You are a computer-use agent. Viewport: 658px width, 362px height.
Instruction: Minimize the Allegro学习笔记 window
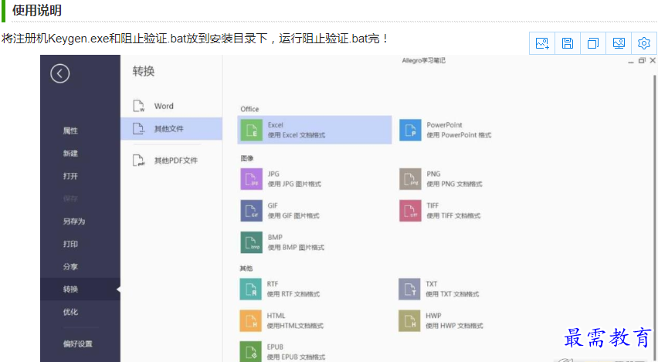(x=630, y=61)
